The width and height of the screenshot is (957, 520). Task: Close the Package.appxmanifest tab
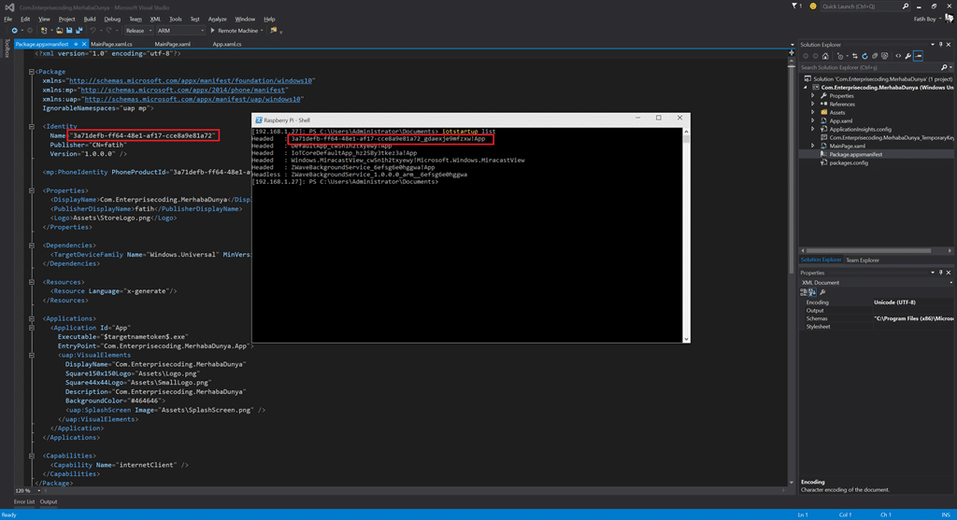(84, 44)
